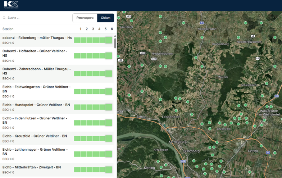Select Eichb Mitterkräften Zweigelt station

pos(32,167)
